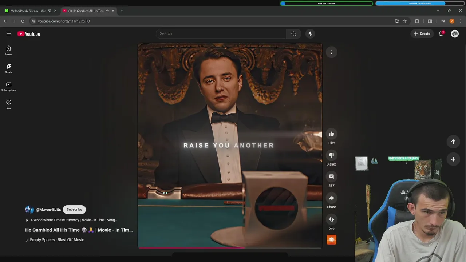The image size is (466, 262).
Task: Open the sound source thumbnail for this Short
Action: tap(331, 240)
